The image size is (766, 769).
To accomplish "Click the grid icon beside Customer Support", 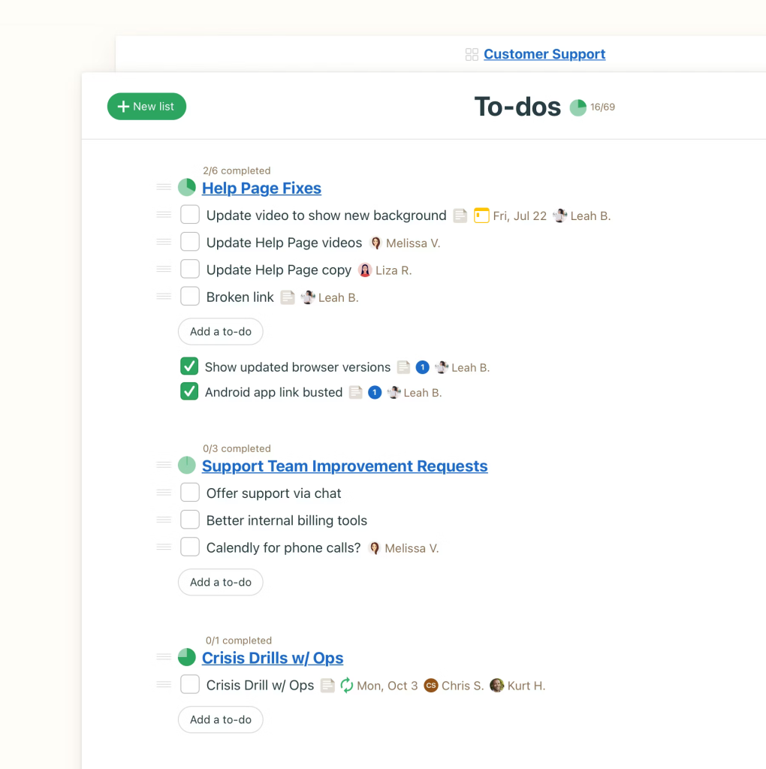I will click(x=472, y=54).
